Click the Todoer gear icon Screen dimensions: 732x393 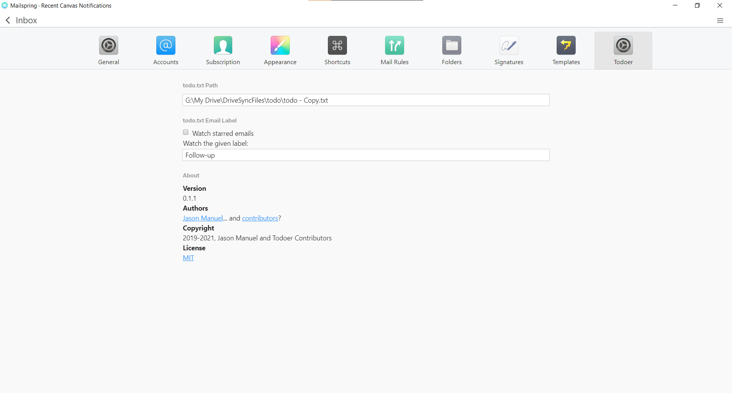(x=623, y=45)
